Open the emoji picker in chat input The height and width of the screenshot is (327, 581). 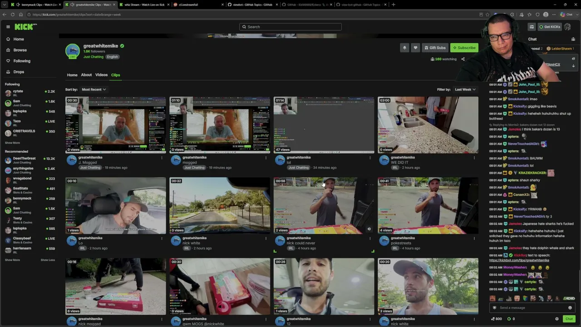coord(570,307)
